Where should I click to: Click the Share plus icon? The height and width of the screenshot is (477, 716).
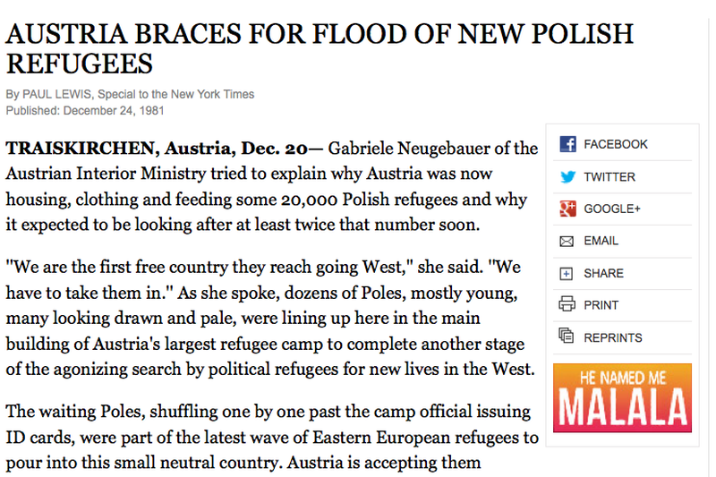pyautogui.click(x=567, y=273)
